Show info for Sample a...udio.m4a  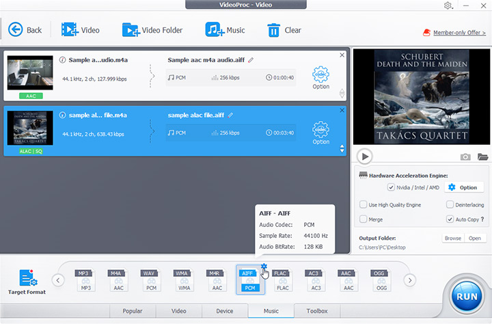coord(62,59)
